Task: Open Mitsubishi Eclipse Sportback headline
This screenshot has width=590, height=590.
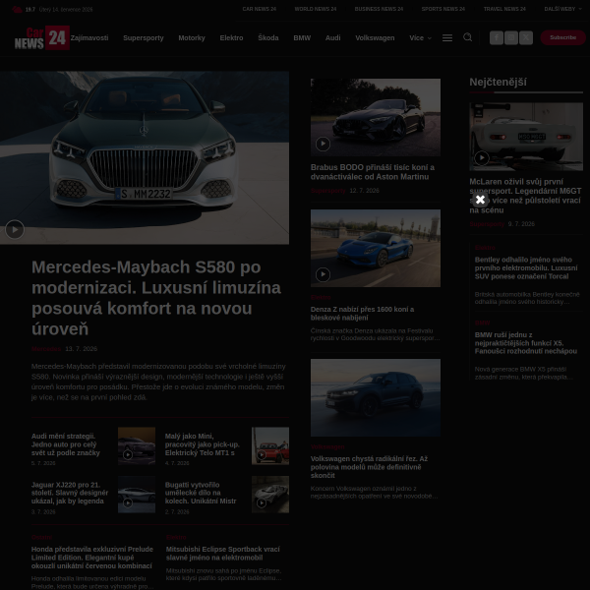Action: tap(223, 553)
